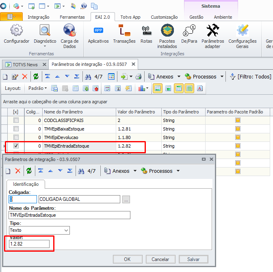This screenshot has height=272, width=273.
Task: Toggle the third highlighted layout view button
Action: (179, 88)
